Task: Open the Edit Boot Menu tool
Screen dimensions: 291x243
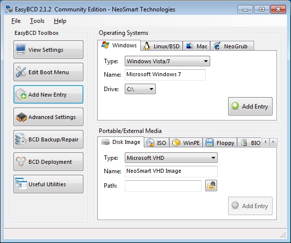Action: (x=48, y=72)
